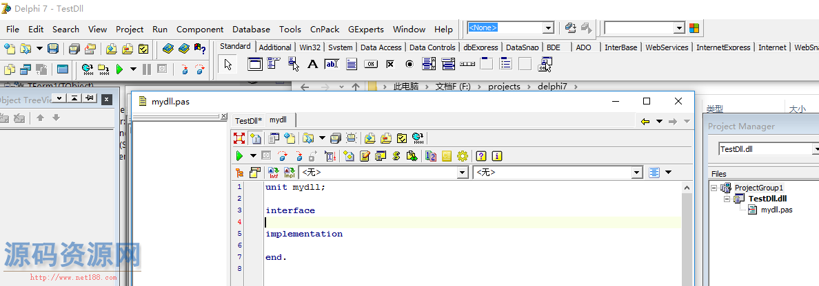Viewport: 819px width, 286px height.
Task: Click yellow back arrow in editor
Action: point(645,122)
